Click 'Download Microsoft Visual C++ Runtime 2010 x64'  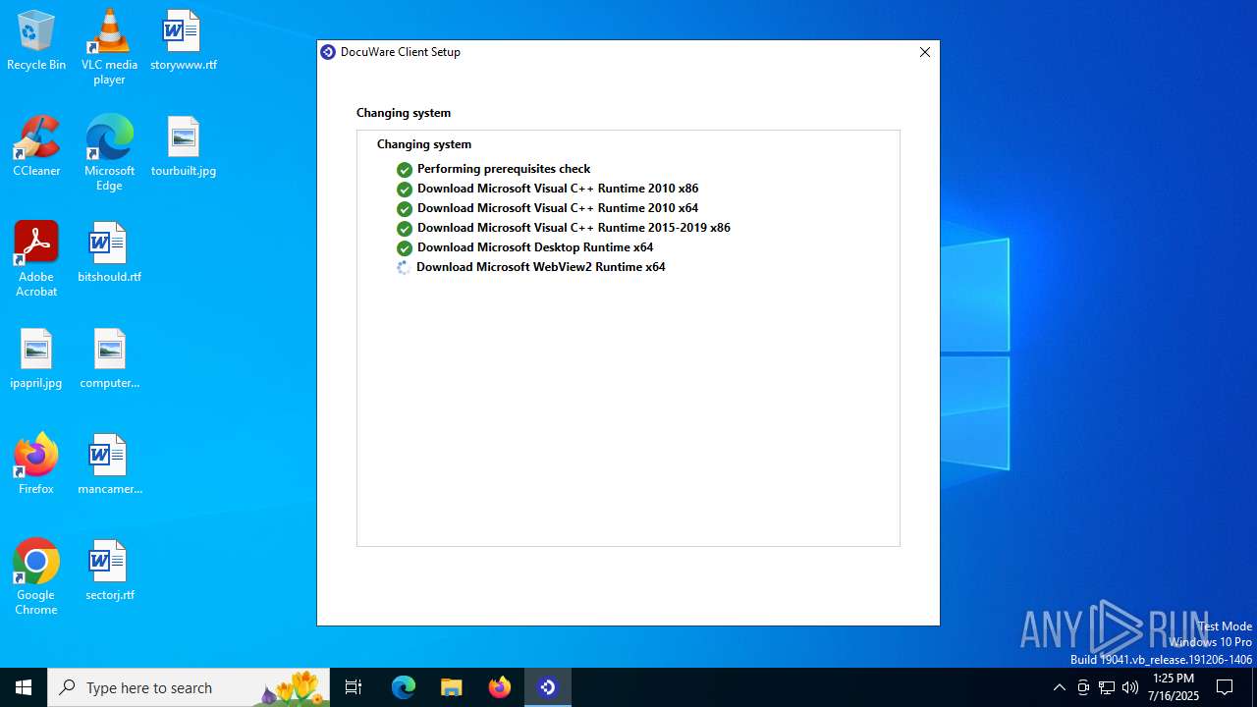[x=558, y=208]
